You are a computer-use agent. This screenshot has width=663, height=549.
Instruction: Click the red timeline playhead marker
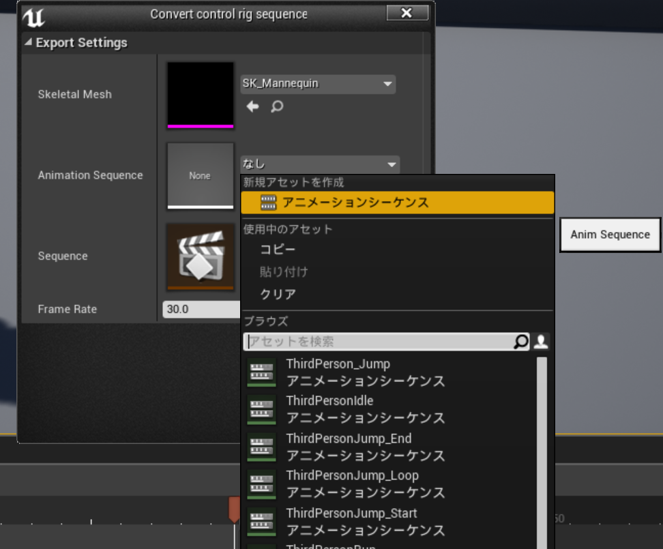point(234,509)
